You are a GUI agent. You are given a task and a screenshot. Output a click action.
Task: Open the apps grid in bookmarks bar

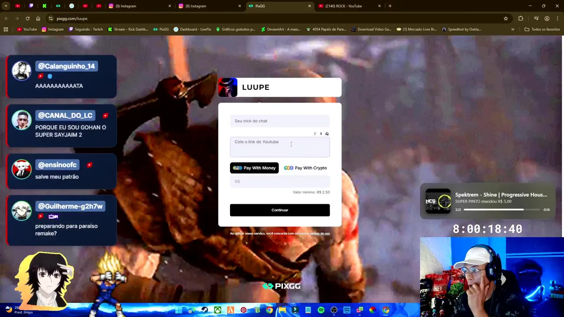click(x=6, y=29)
